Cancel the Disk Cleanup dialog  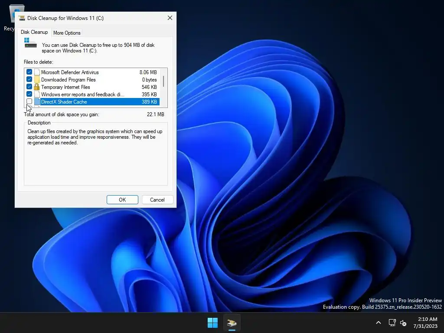(x=157, y=199)
